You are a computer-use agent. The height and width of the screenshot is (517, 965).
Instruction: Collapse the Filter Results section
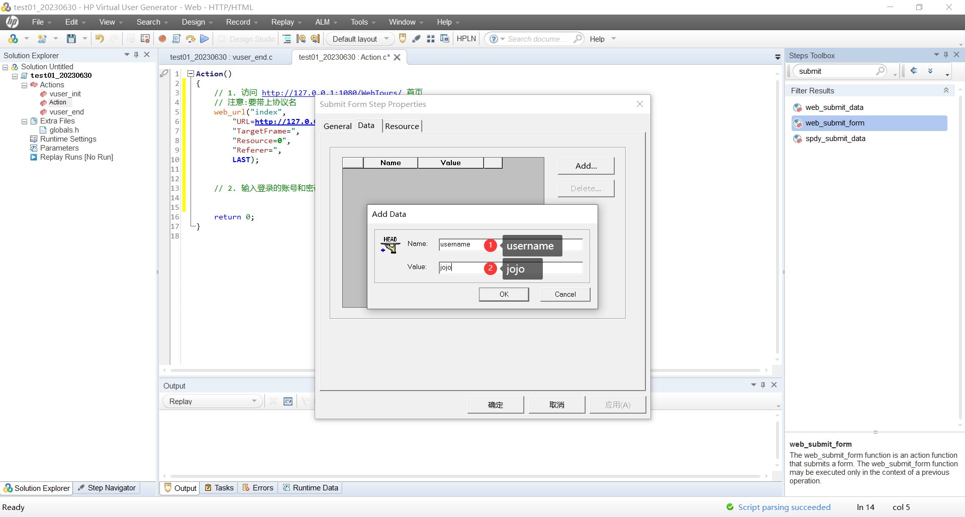[x=946, y=90]
